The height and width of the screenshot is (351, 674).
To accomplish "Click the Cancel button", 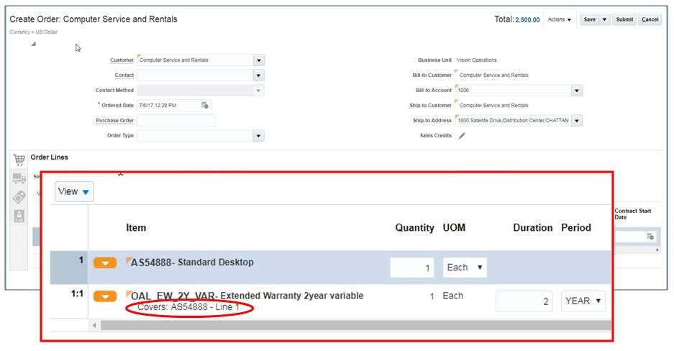I will tap(650, 19).
